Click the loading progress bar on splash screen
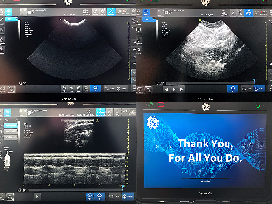 [x=205, y=178]
